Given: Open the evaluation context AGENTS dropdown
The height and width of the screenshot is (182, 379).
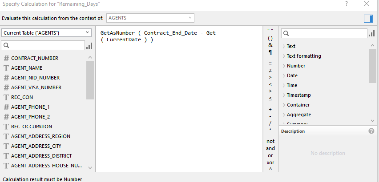Looking at the screenshot, I should click(x=150, y=18).
